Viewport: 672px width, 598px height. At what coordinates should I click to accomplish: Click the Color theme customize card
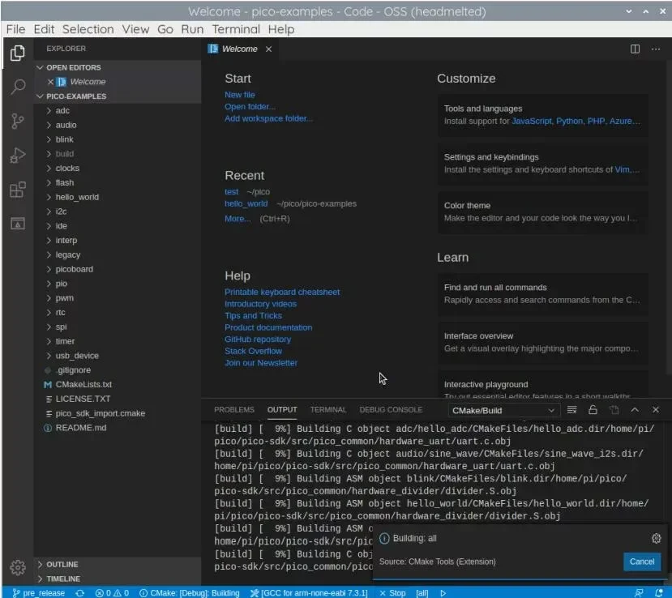(x=542, y=211)
